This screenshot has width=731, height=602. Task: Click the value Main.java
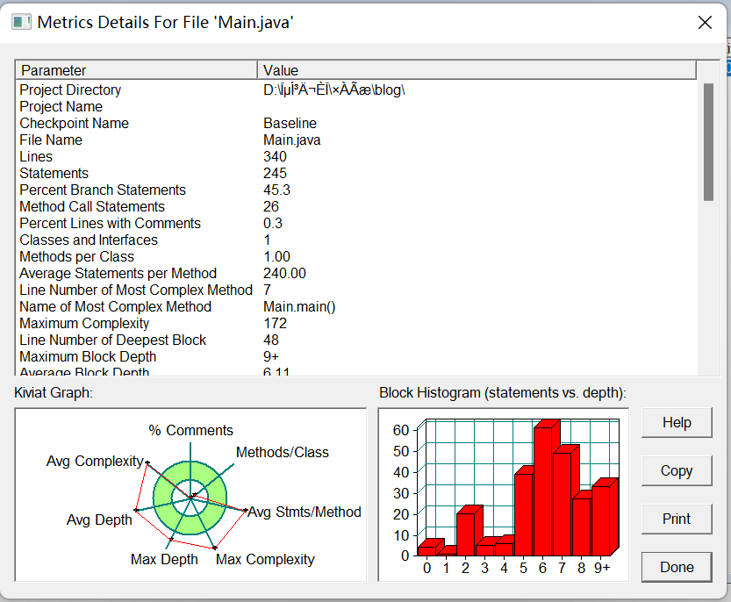(x=292, y=140)
